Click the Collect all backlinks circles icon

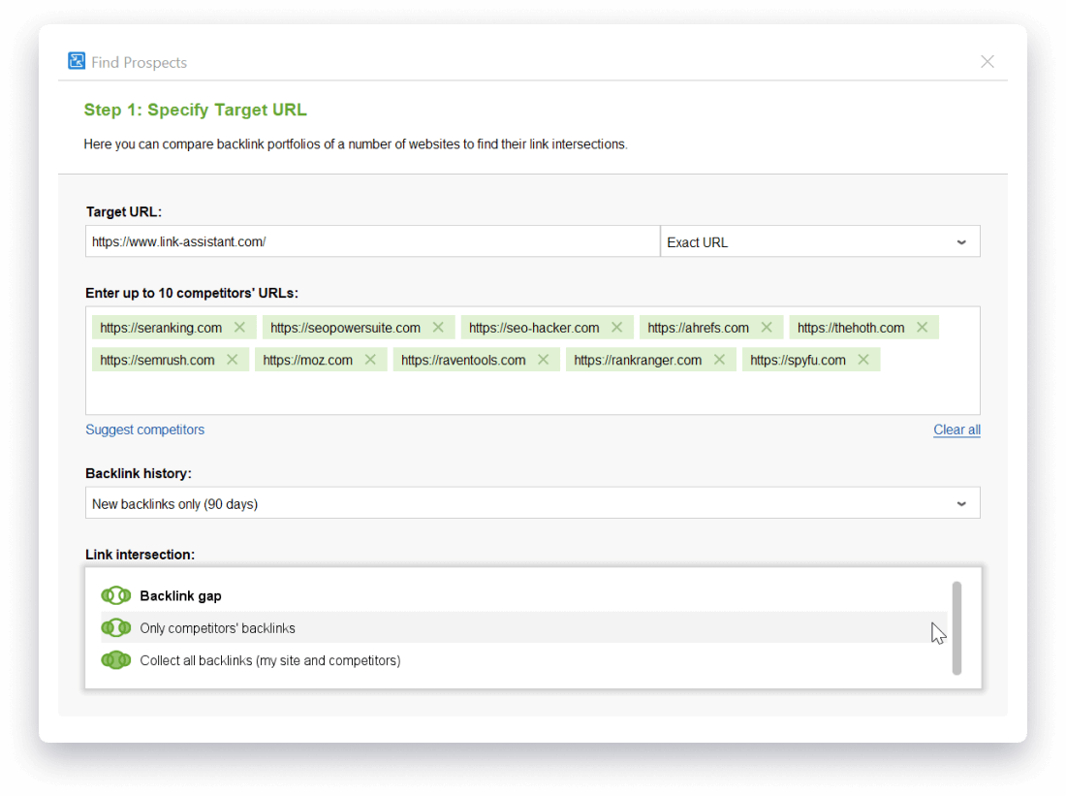coord(116,660)
